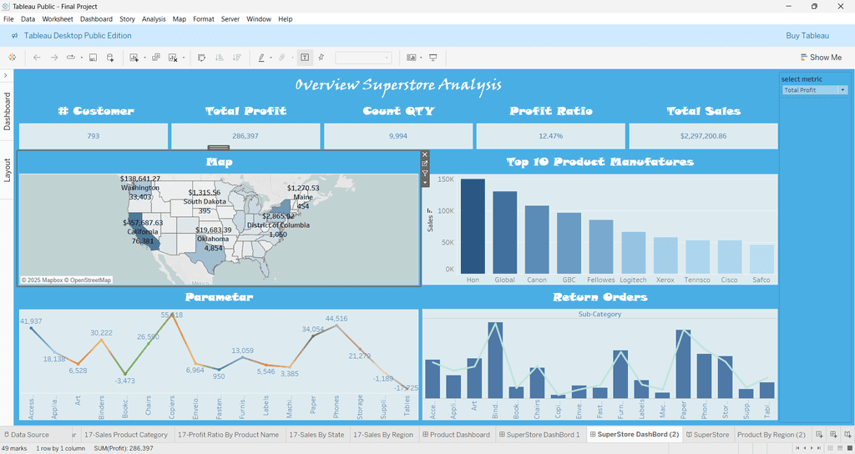Click the Group members paperclip icon

point(282,58)
